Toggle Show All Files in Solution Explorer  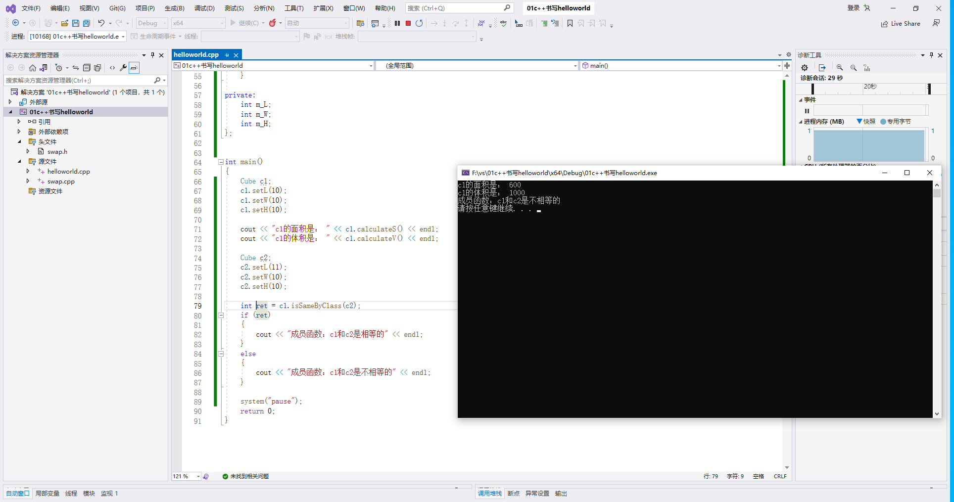(97, 68)
